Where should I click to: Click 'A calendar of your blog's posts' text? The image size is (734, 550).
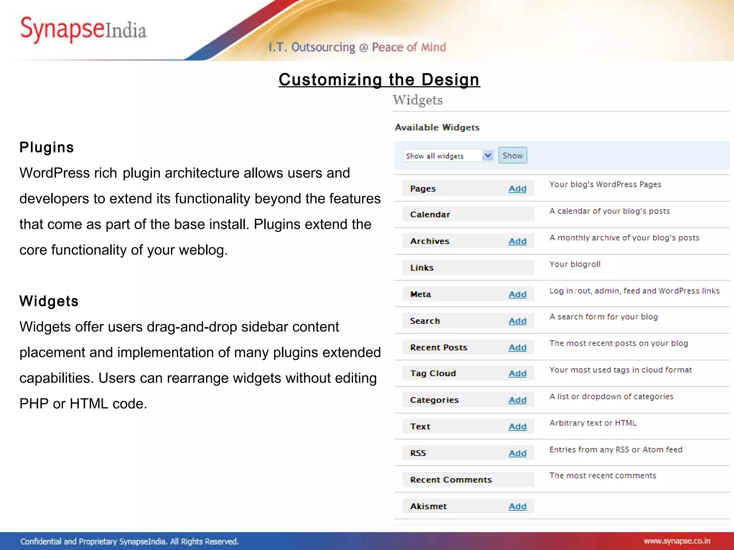coord(609,211)
